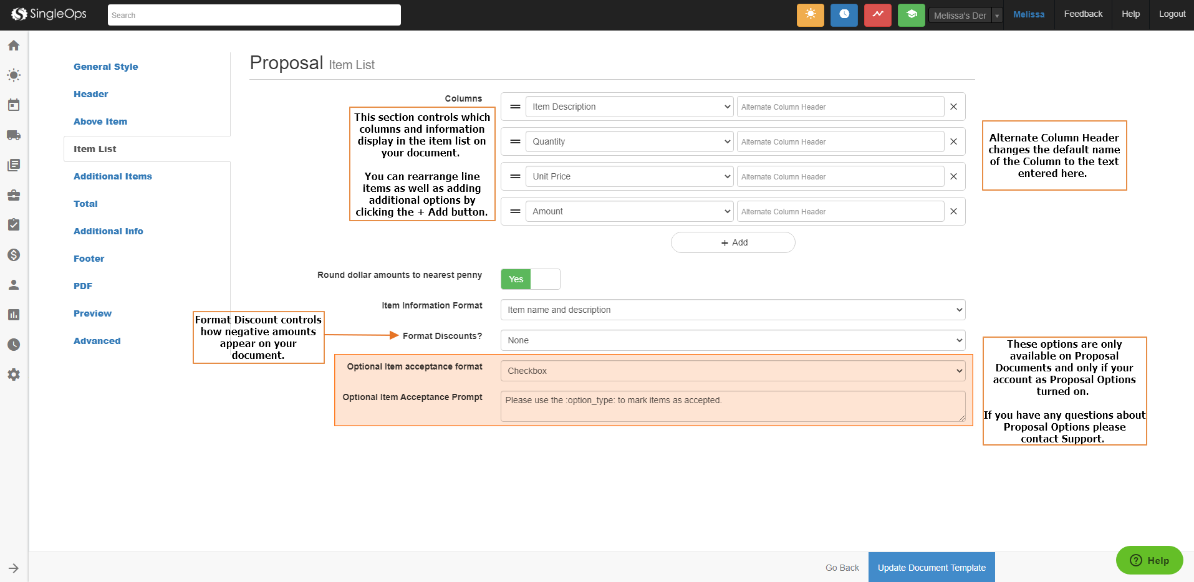Image resolution: width=1194 pixels, height=582 pixels.
Task: Click the green graduation cap icon
Action: 911,15
